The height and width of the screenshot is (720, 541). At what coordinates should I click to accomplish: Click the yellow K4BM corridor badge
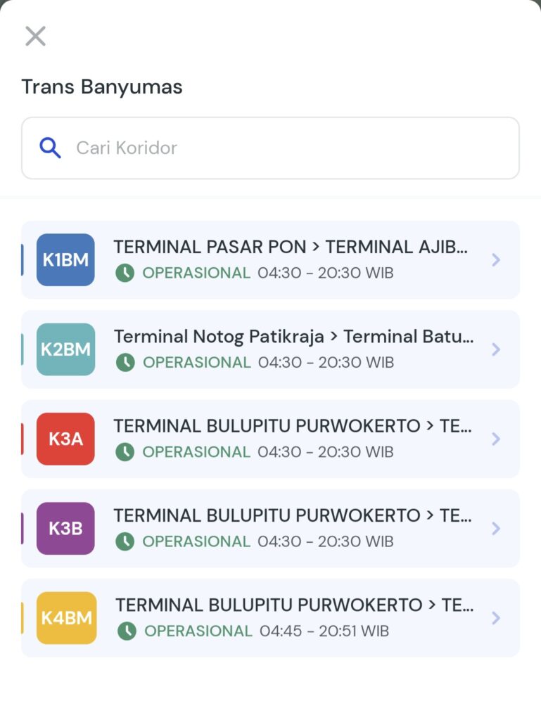66,618
